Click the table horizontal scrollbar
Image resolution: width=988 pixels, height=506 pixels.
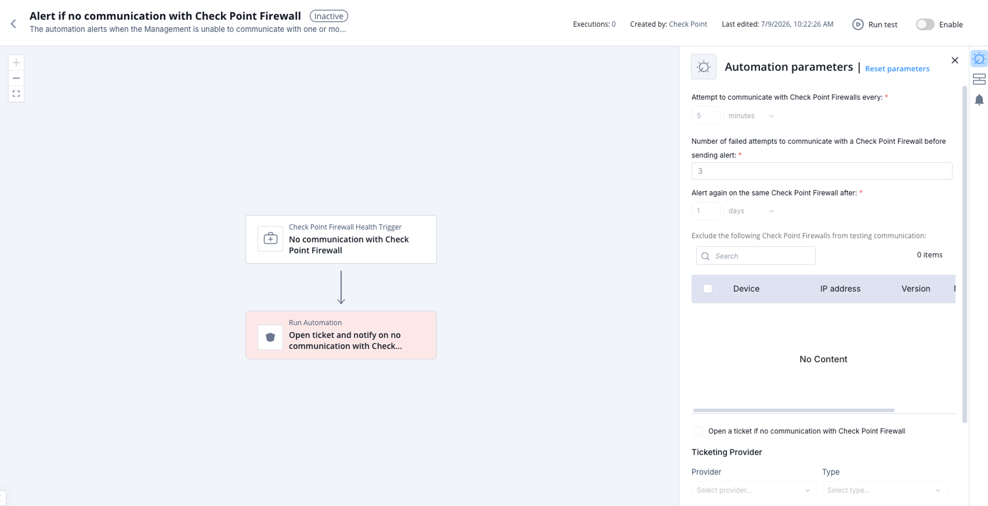(x=793, y=410)
